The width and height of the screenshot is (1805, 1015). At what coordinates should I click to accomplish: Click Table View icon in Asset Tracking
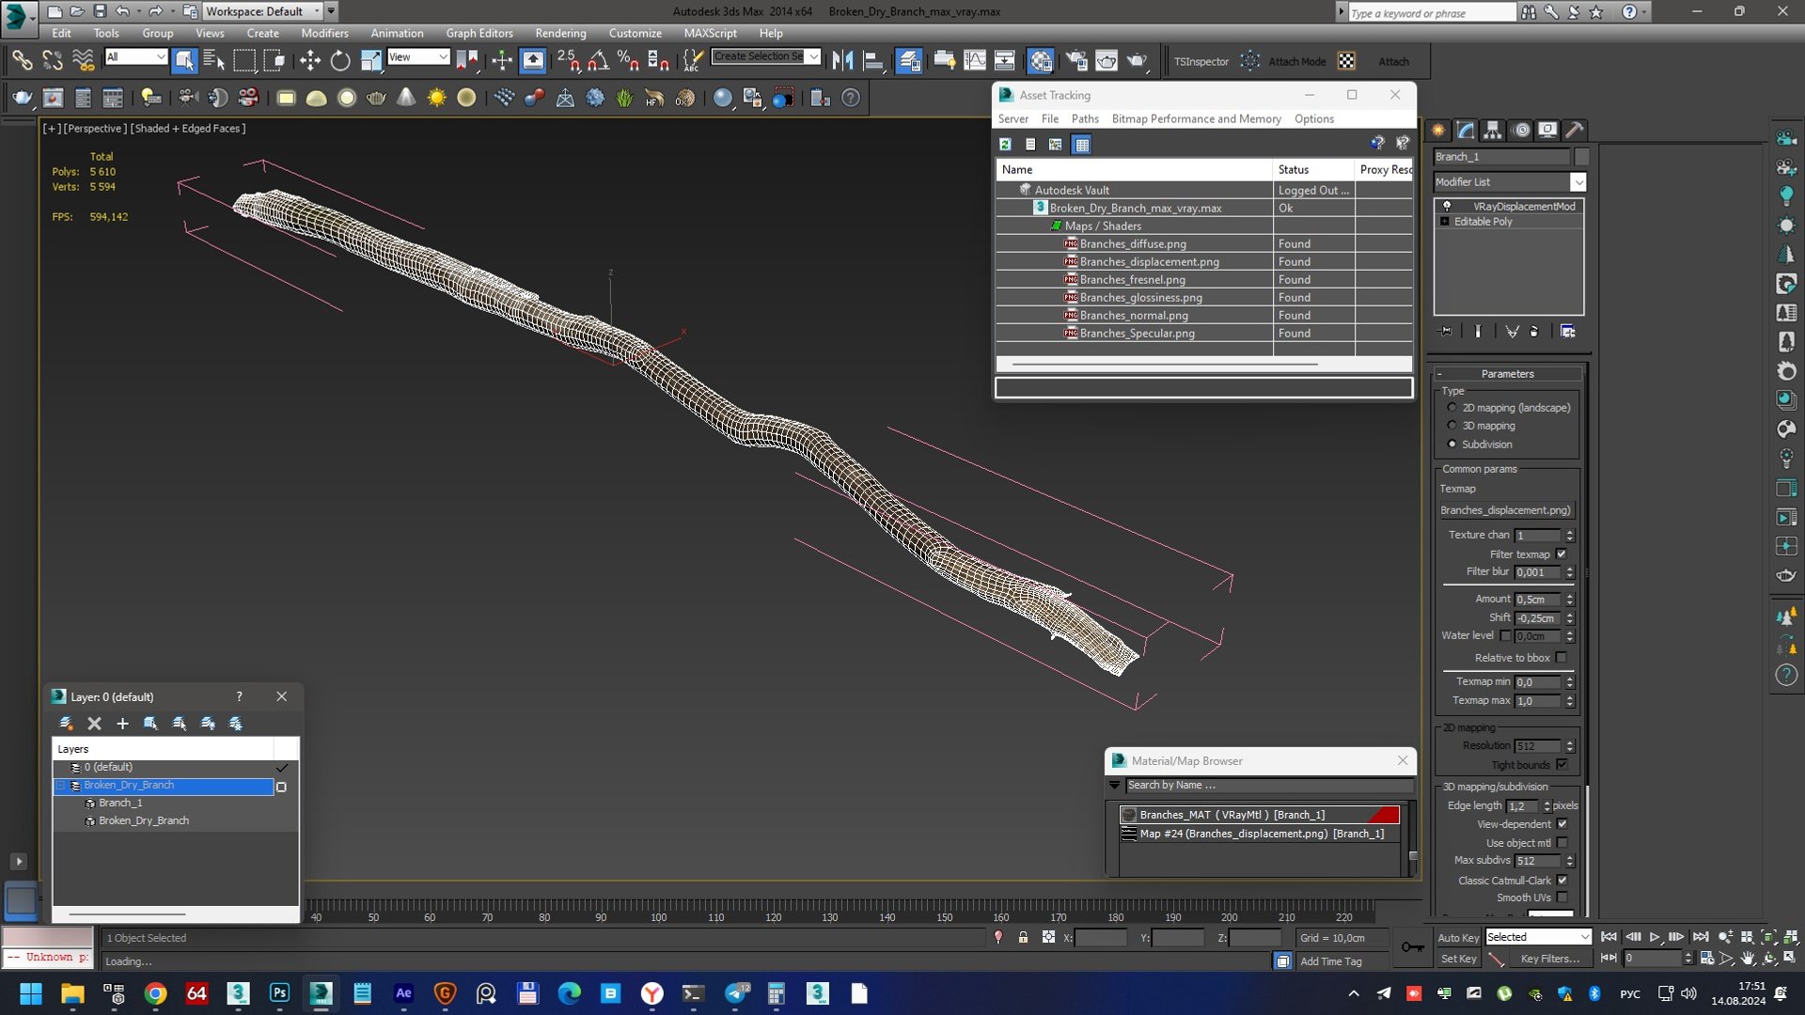pos(1082,144)
